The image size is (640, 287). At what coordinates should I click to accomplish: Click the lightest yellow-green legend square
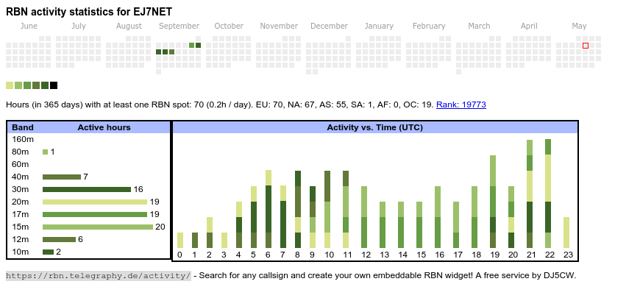10,85
